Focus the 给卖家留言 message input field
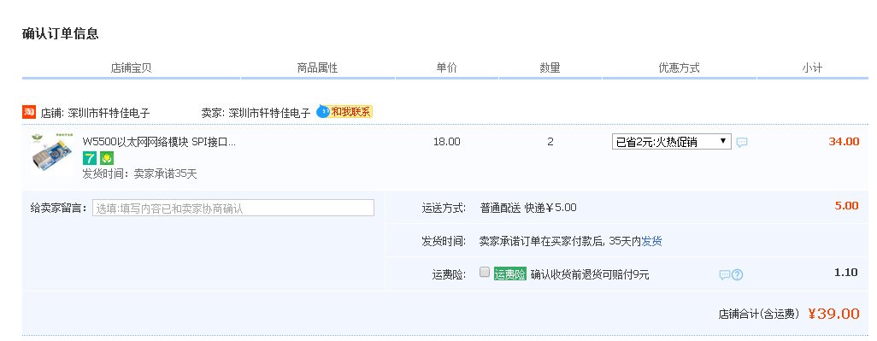This screenshot has width=877, height=341. click(x=233, y=208)
